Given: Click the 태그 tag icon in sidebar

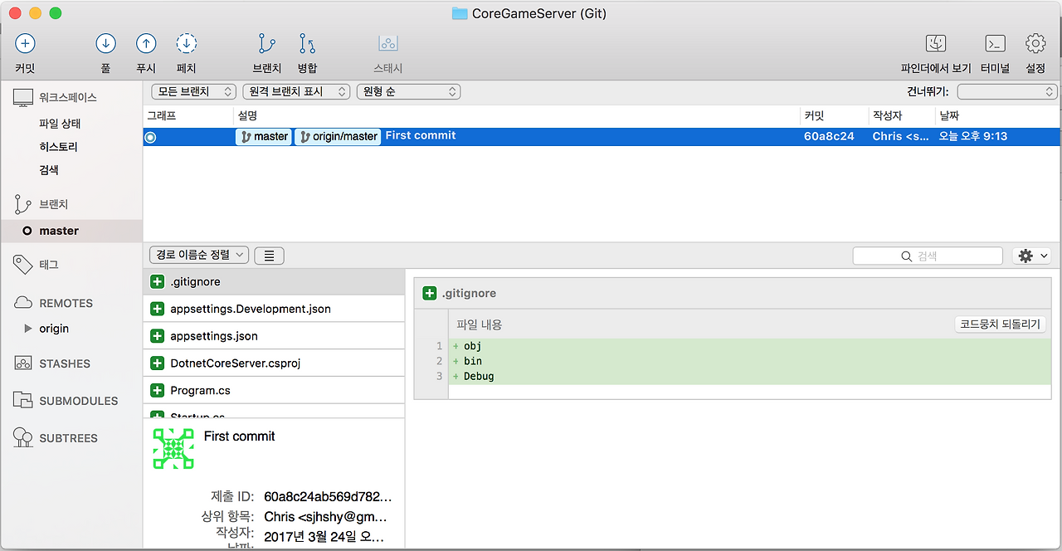Looking at the screenshot, I should 23,265.
